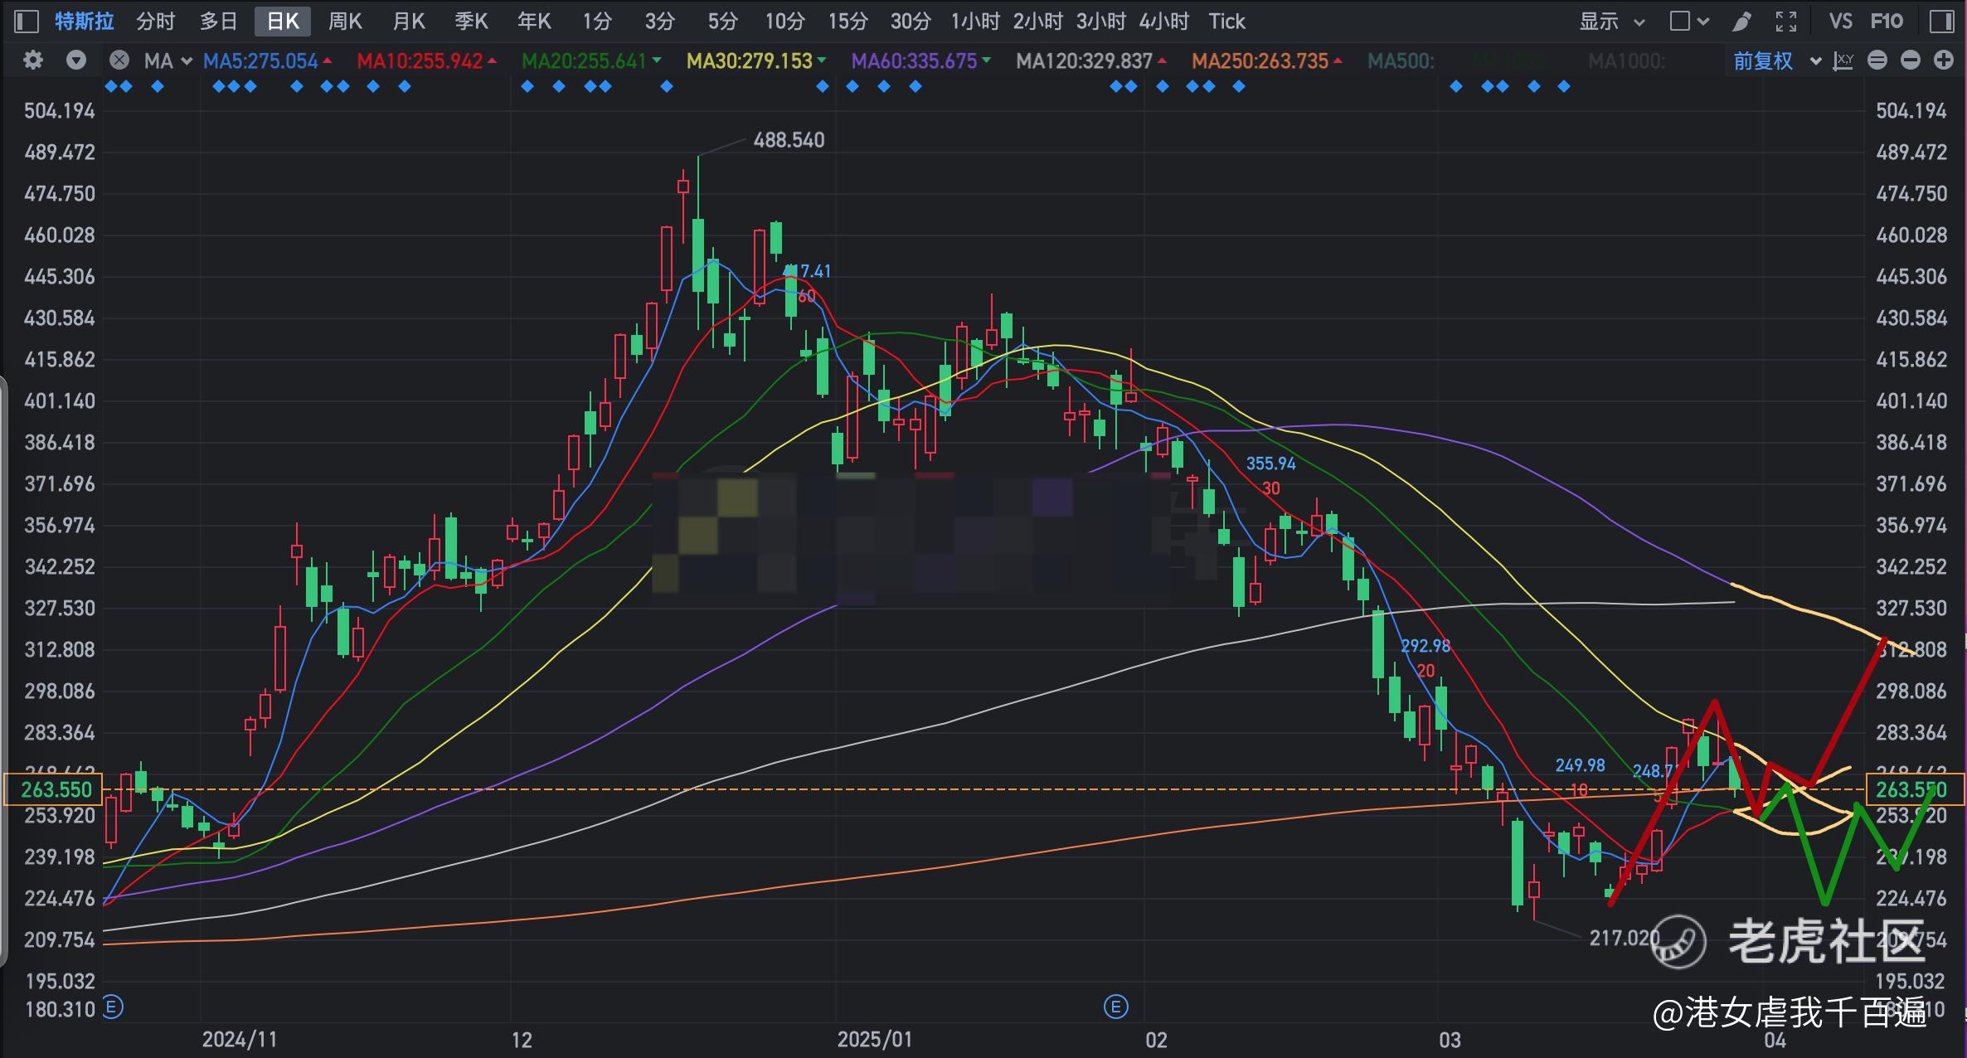Open the X,Y axis settings icon
The height and width of the screenshot is (1058, 1967).
pos(1843,61)
